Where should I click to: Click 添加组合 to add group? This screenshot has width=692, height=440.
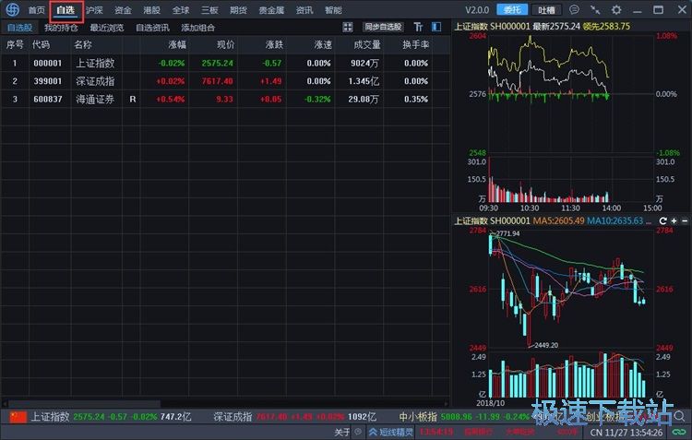197,28
